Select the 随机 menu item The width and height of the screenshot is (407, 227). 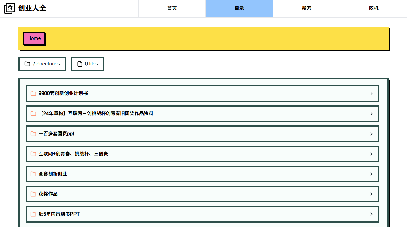click(373, 8)
